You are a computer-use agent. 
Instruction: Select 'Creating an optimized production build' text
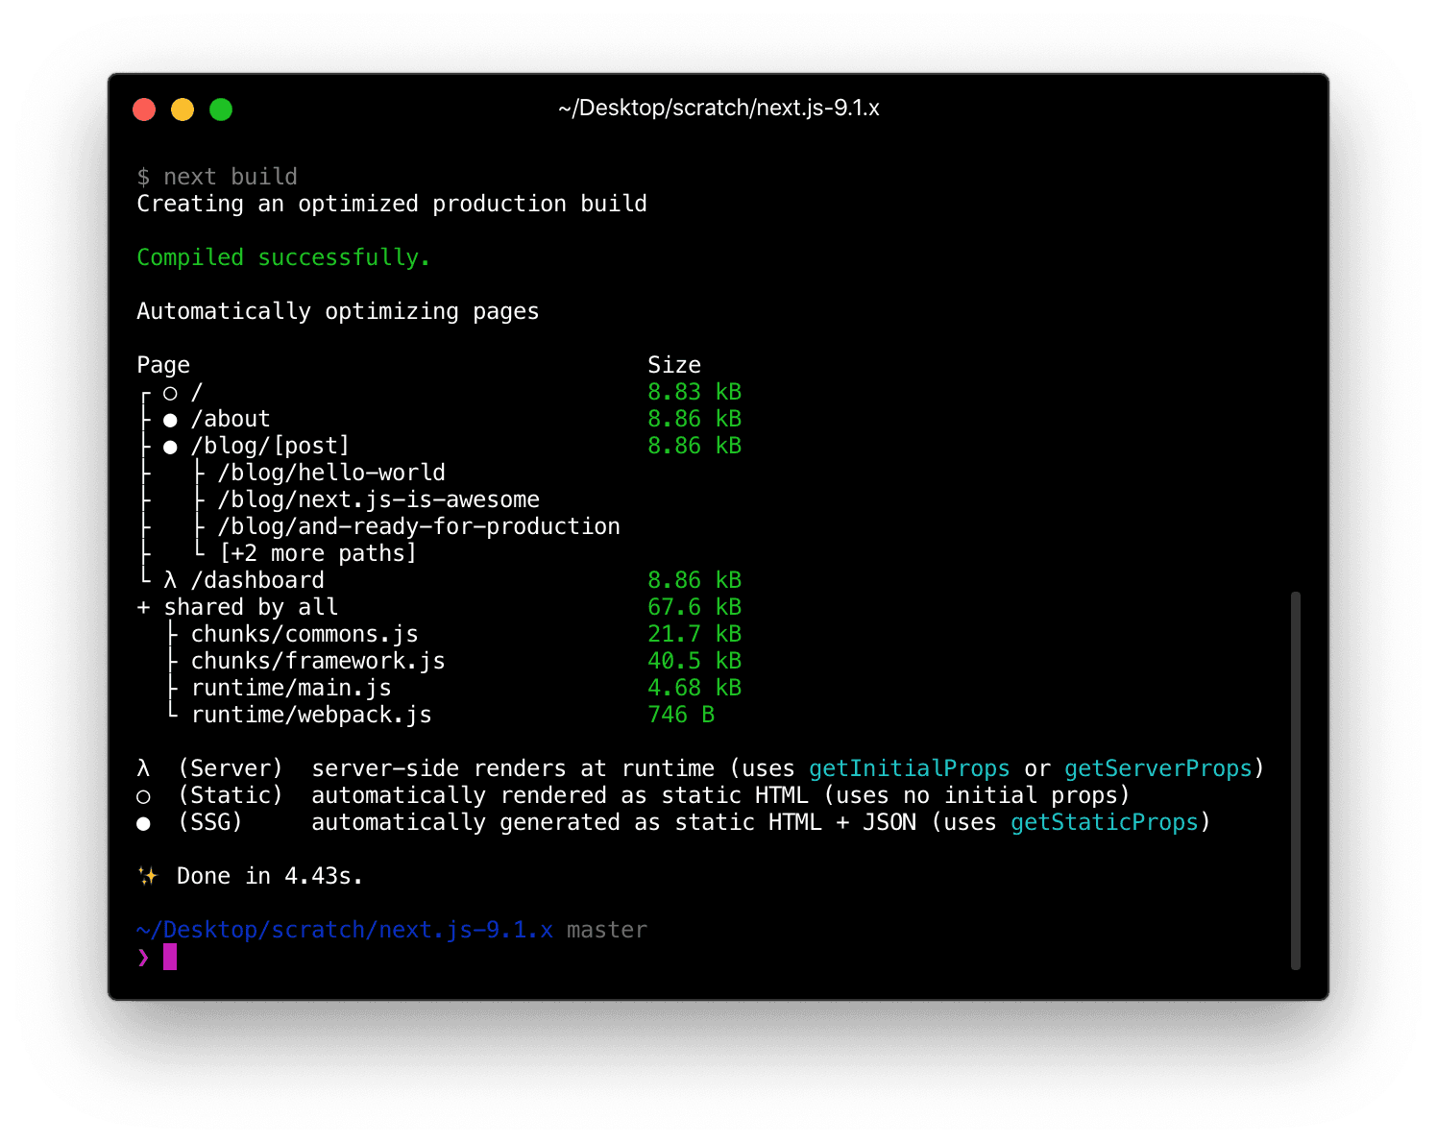coord(392,204)
